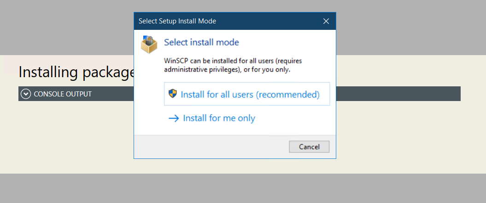Click the Installing package heading
This screenshot has width=486, height=203.
tap(76, 72)
